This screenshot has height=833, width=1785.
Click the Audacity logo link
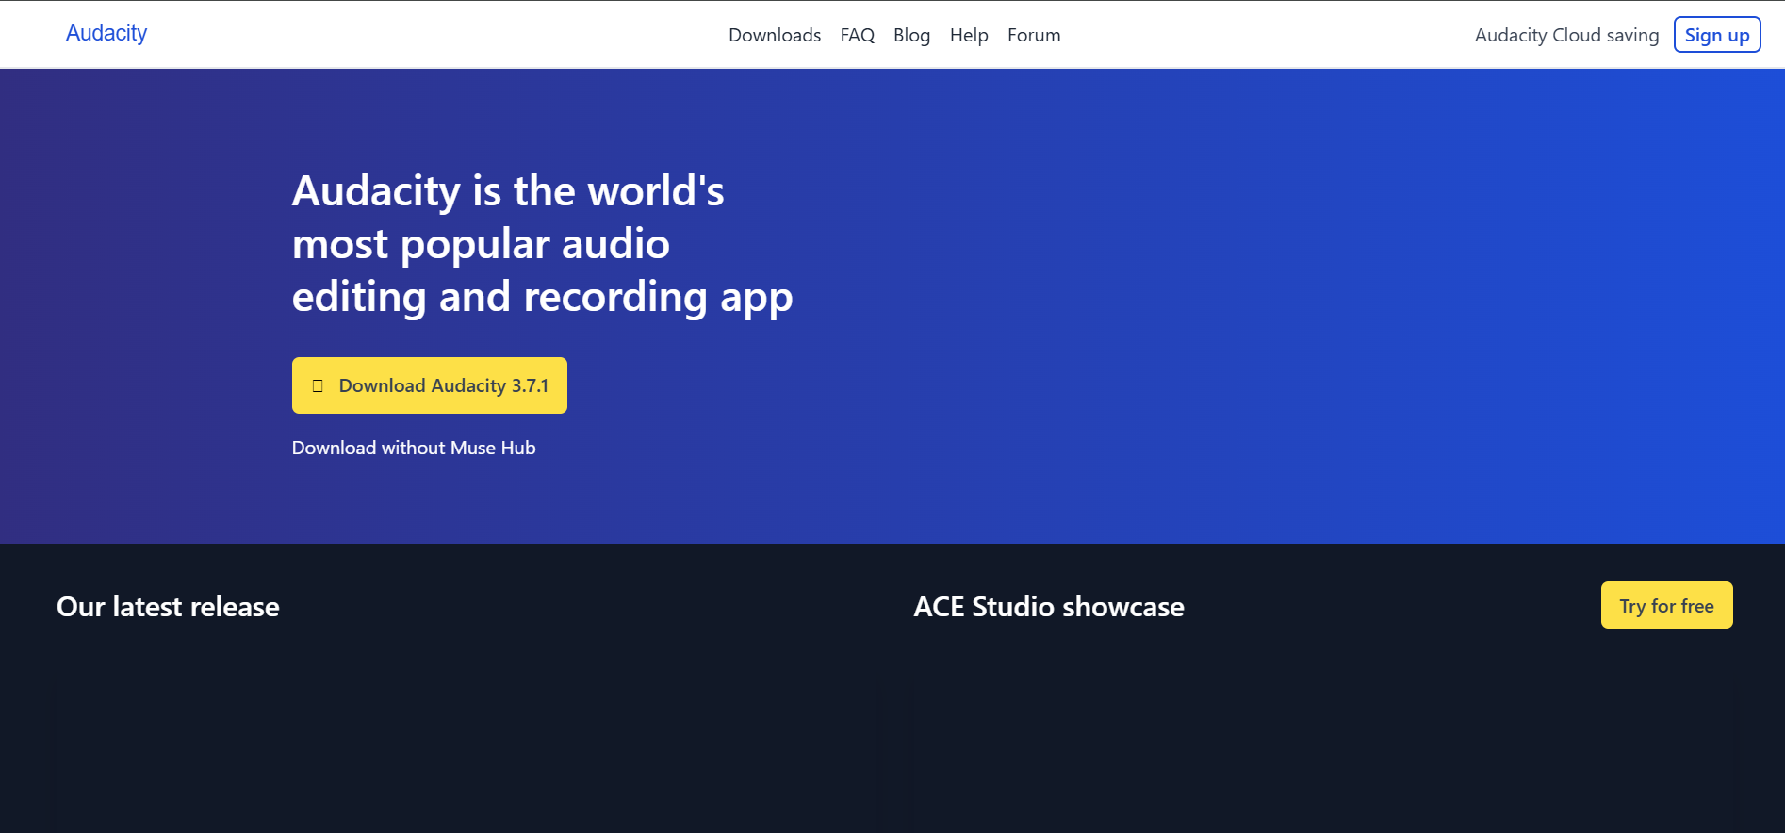coord(106,33)
